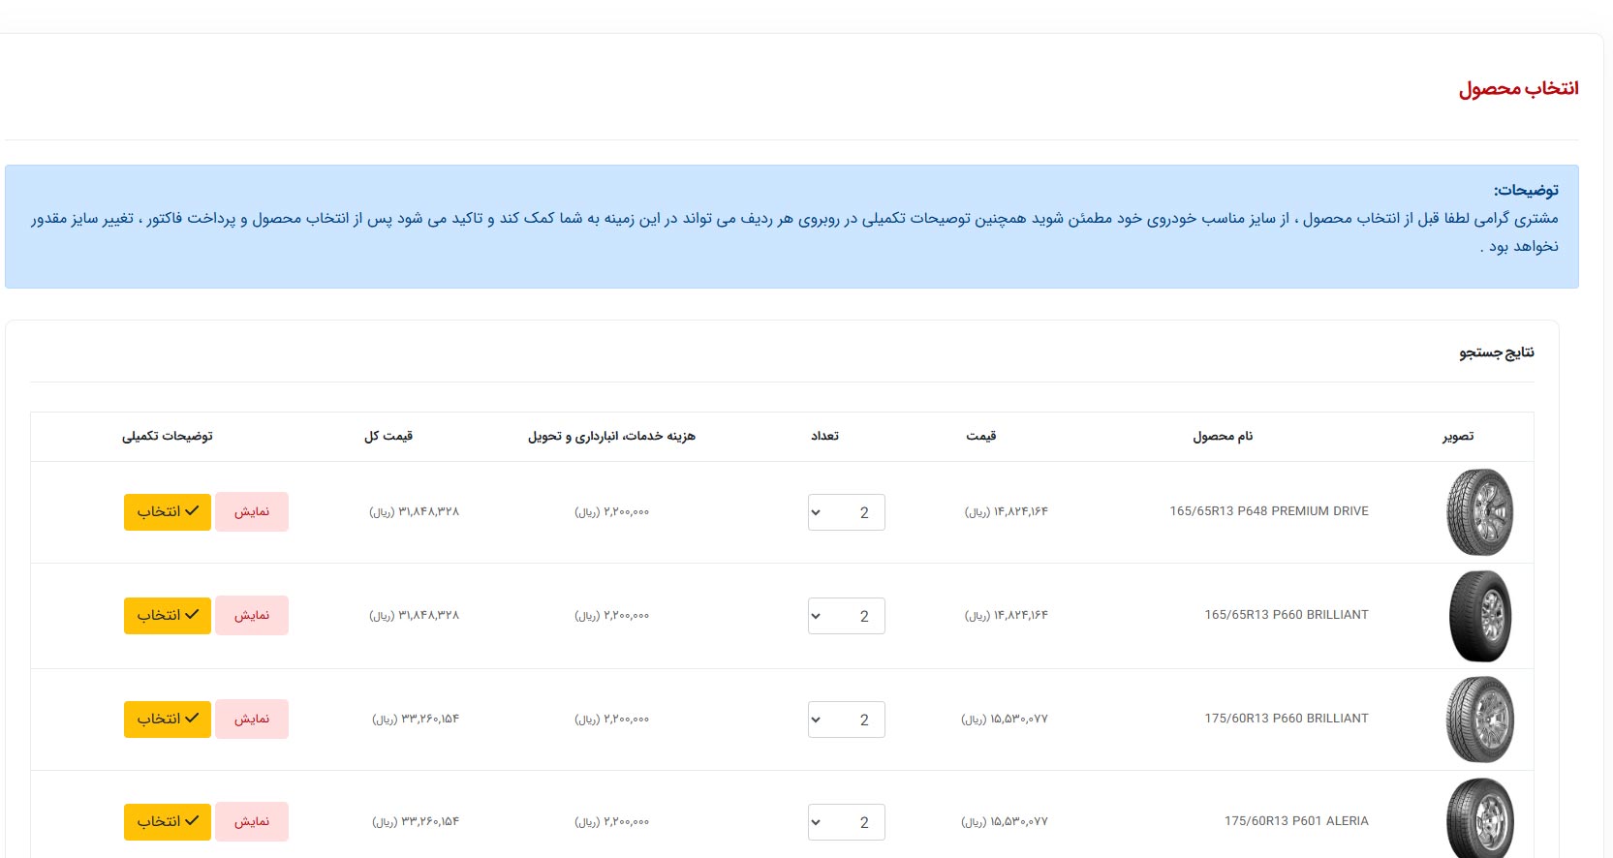Select the 165/65R13 P660 BRILLIANT tire (انتخاب)
This screenshot has height=858, width=1613.
click(x=168, y=615)
